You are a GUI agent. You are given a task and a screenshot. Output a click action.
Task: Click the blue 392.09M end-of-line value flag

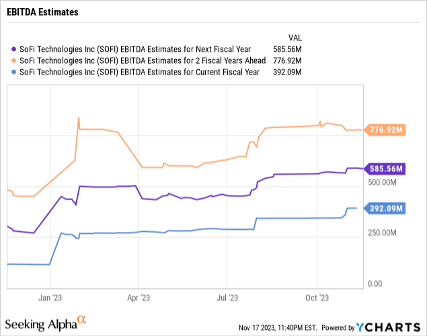point(384,208)
